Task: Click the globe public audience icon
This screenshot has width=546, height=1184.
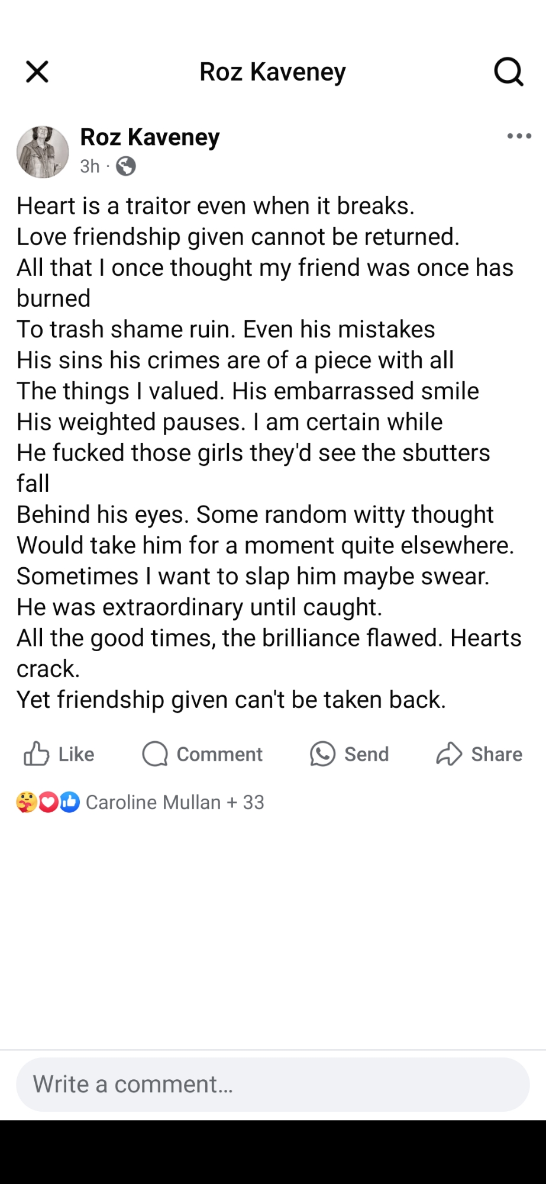Action: [125, 166]
